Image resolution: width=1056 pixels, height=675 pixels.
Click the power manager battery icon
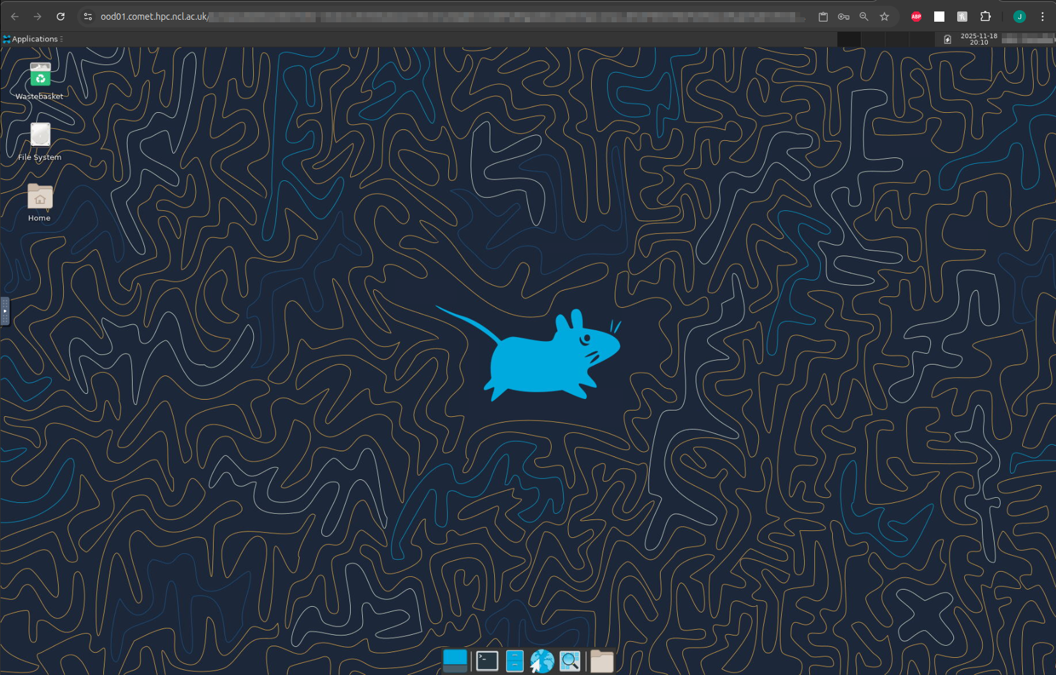pyautogui.click(x=948, y=40)
